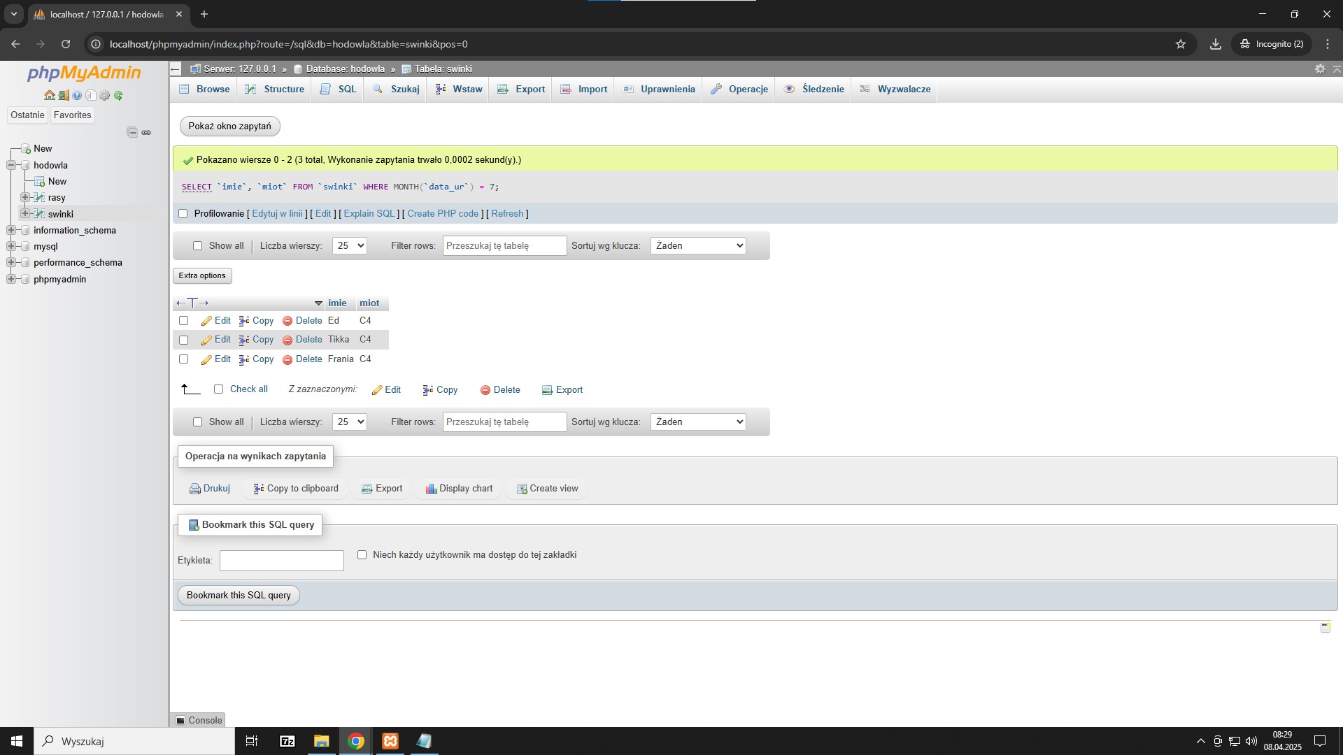
Task: Click the log out door icon
Action: [x=64, y=96]
